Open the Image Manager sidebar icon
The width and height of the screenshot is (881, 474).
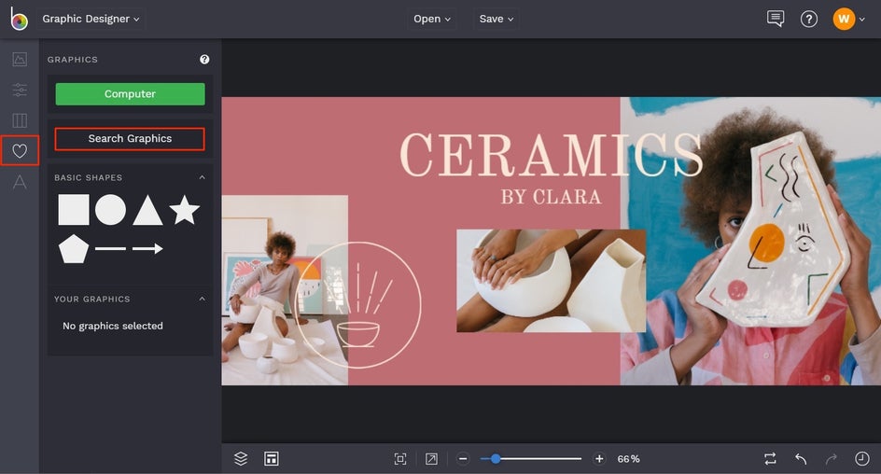20,59
